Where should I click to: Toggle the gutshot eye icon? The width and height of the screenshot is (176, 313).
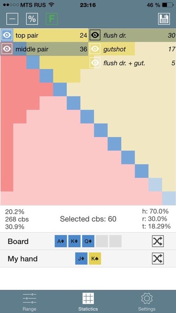point(95,49)
